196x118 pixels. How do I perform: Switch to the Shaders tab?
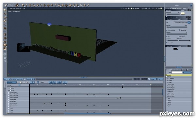tap(179, 70)
